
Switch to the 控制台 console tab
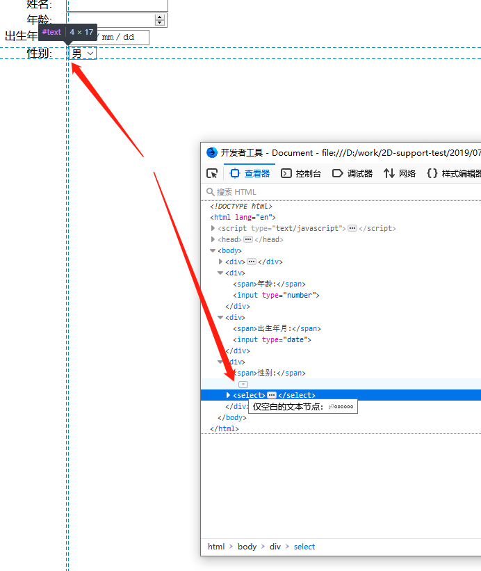pyautogui.click(x=301, y=173)
